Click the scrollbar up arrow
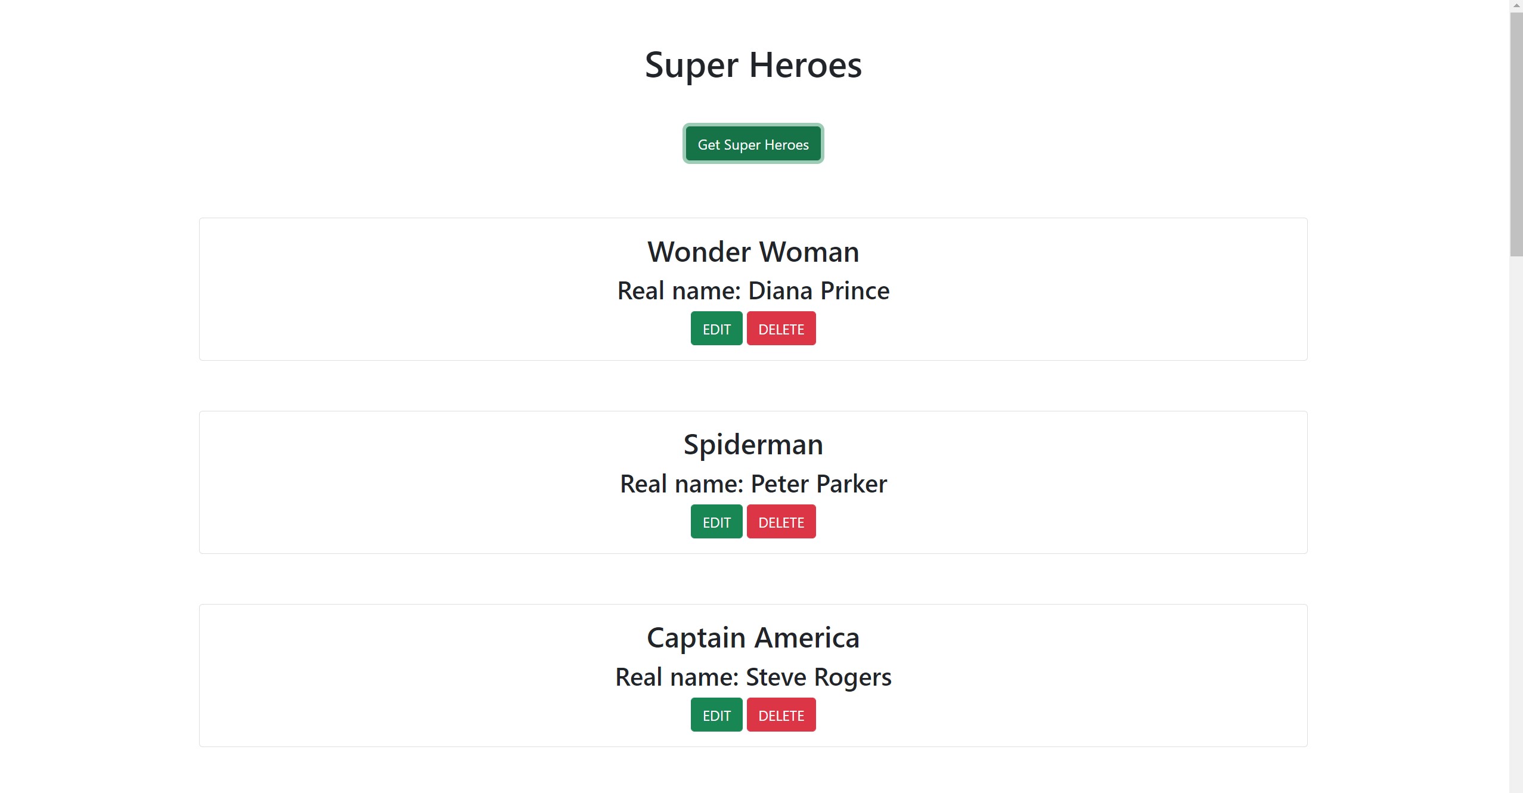 coord(1516,6)
